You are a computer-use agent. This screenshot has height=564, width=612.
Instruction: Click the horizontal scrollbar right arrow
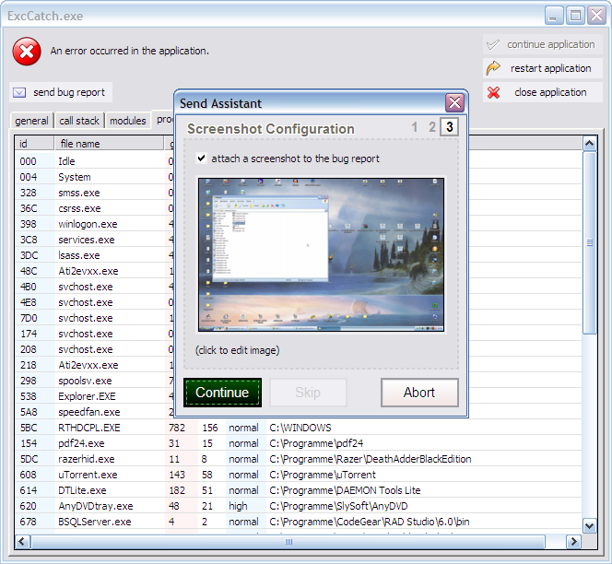point(575,542)
